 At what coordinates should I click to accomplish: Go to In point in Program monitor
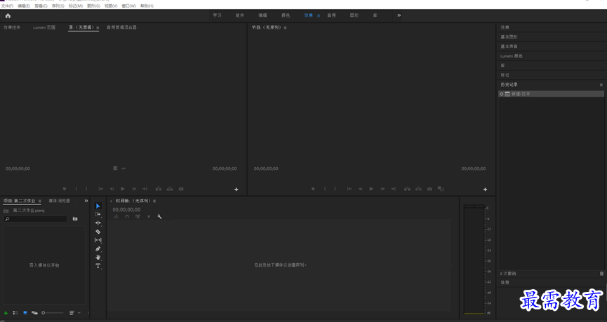349,189
